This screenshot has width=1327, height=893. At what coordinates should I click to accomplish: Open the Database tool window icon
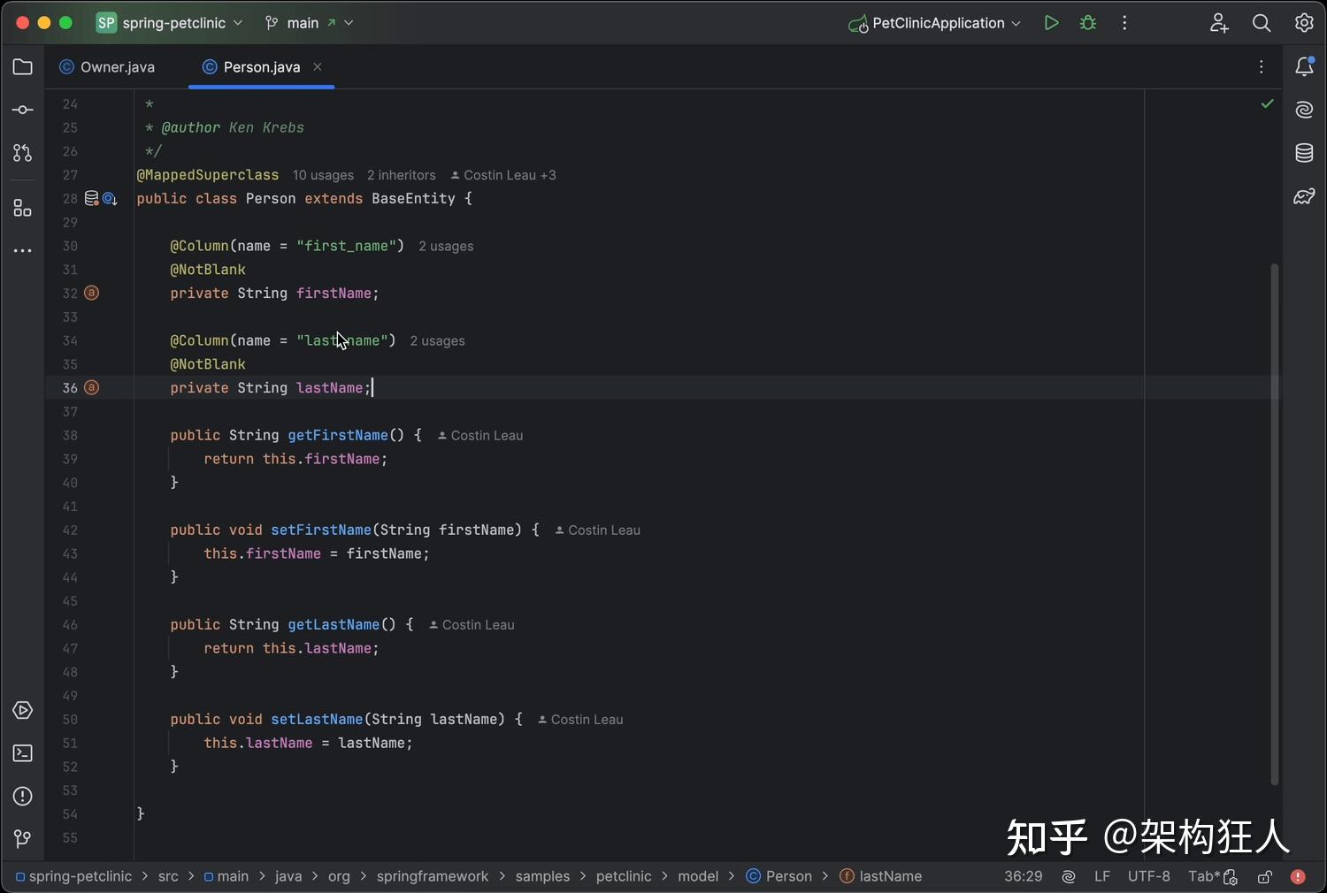pos(1304,153)
